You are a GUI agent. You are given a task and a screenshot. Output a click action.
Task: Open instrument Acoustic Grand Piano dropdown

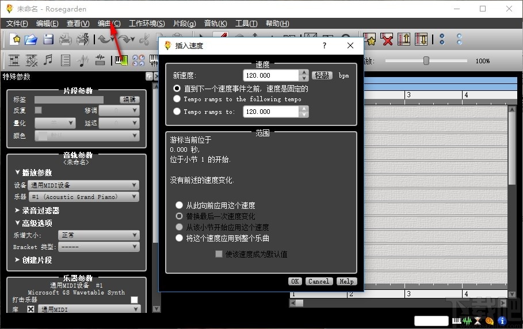coord(83,197)
